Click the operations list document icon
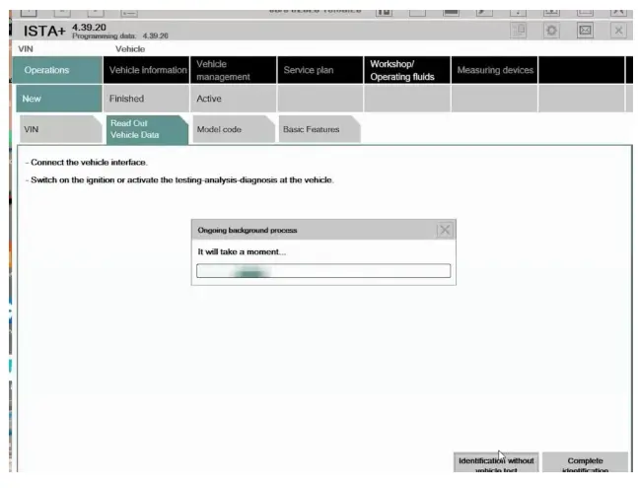 [x=518, y=31]
